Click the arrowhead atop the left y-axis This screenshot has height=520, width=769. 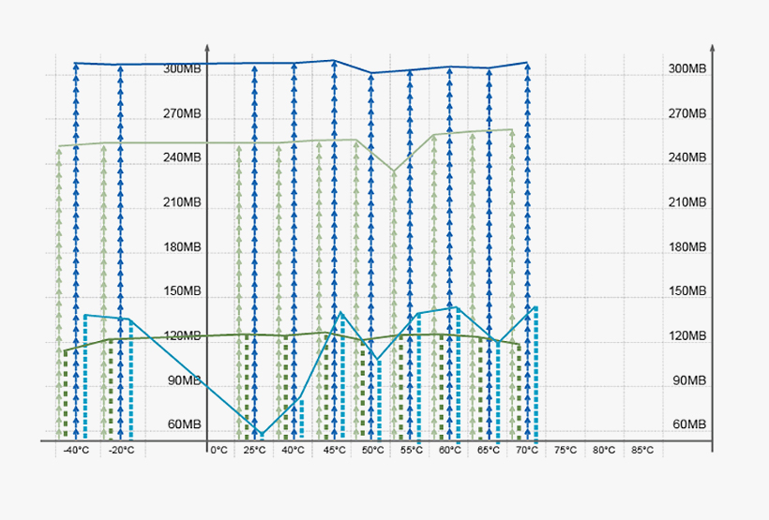coord(206,48)
